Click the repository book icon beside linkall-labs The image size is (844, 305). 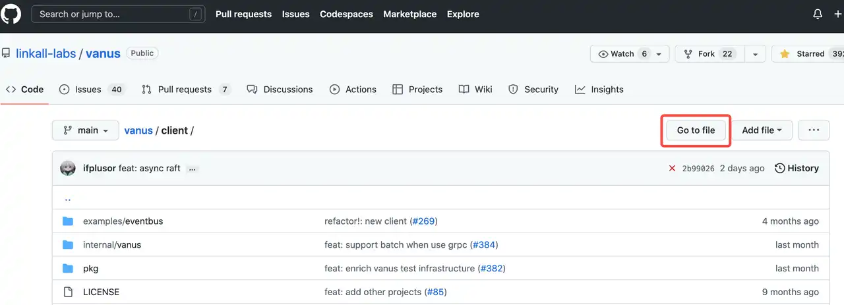point(5,53)
